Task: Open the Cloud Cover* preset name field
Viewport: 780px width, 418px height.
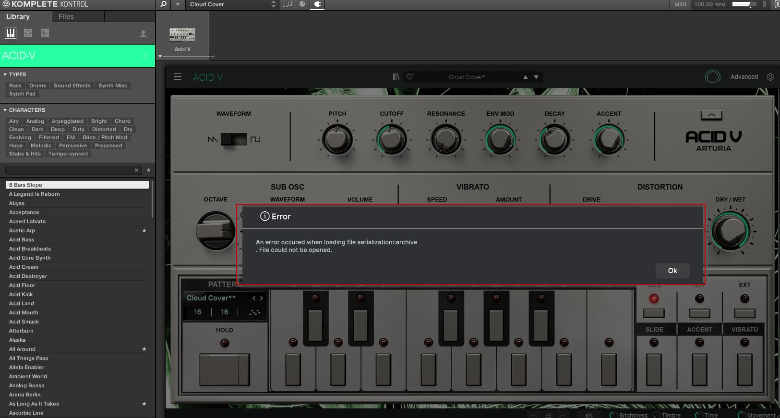Action: [x=467, y=77]
